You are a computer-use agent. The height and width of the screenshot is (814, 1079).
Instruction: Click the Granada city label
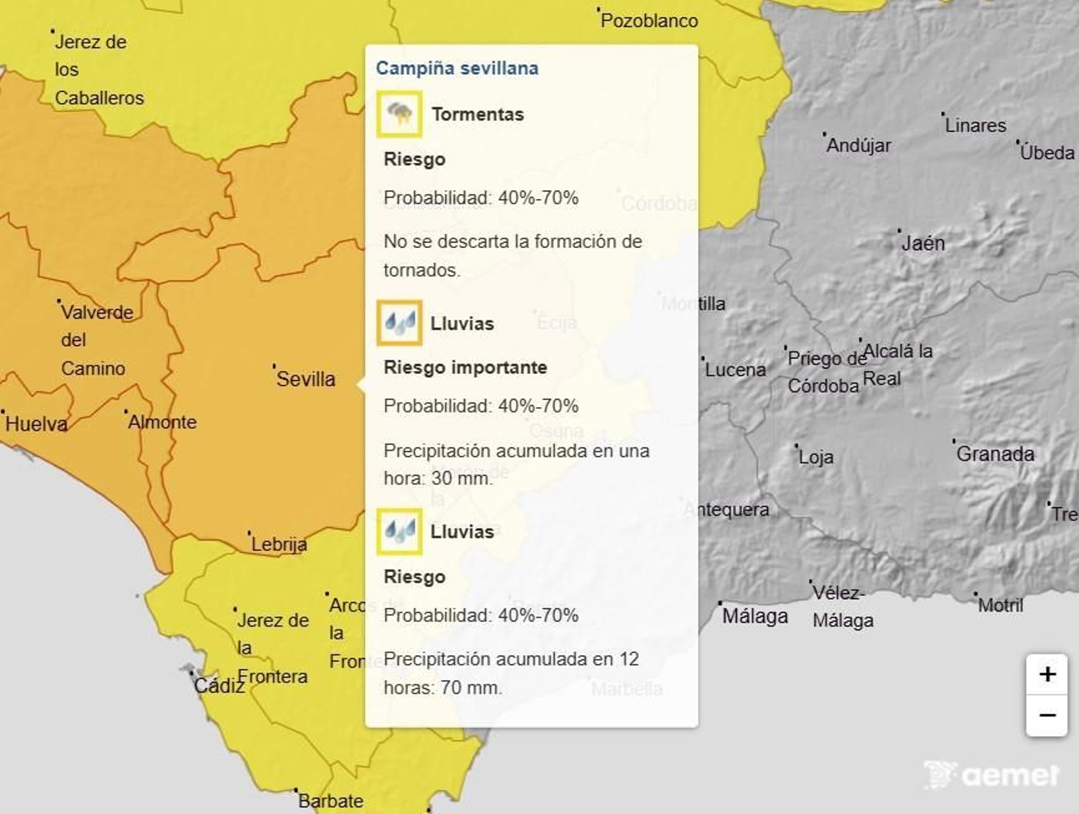(x=995, y=454)
